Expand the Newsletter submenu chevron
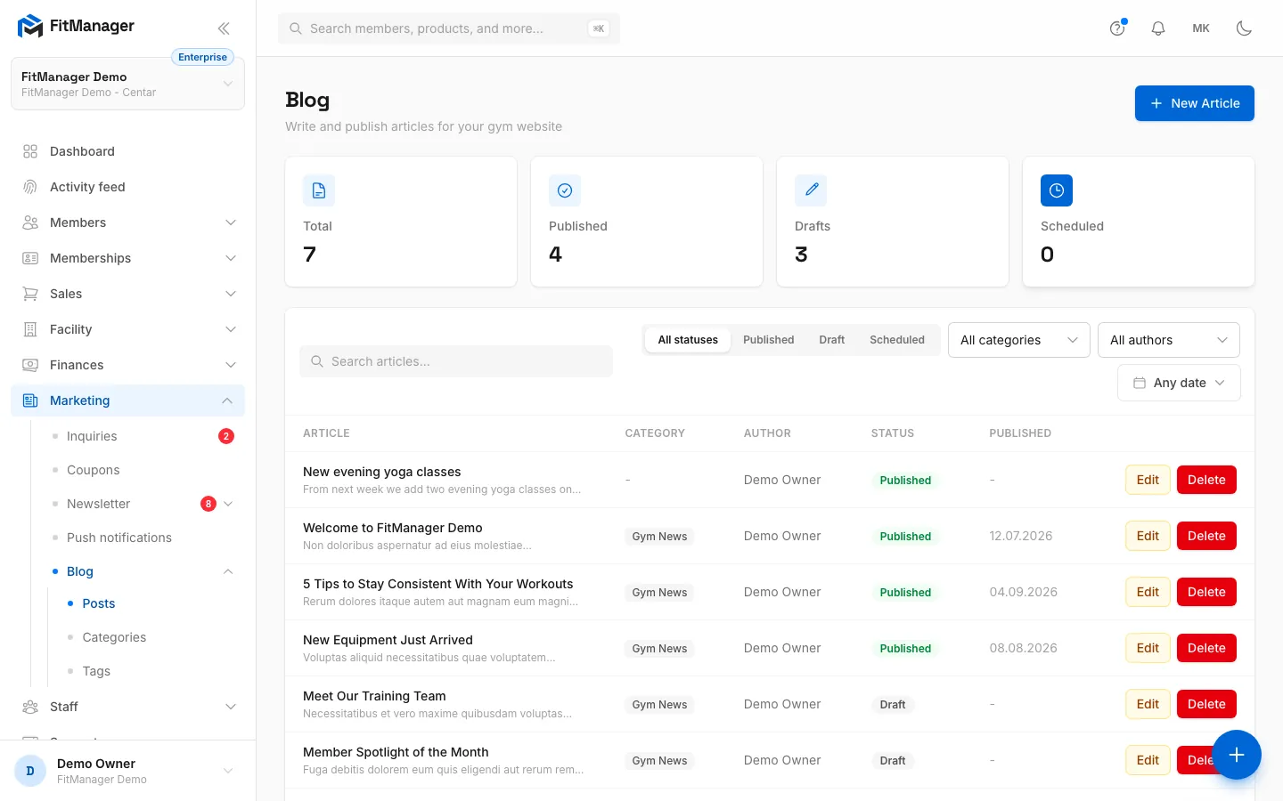1283x801 pixels. tap(228, 504)
